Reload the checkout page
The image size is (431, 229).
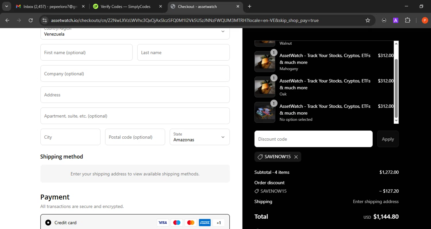pyautogui.click(x=31, y=20)
